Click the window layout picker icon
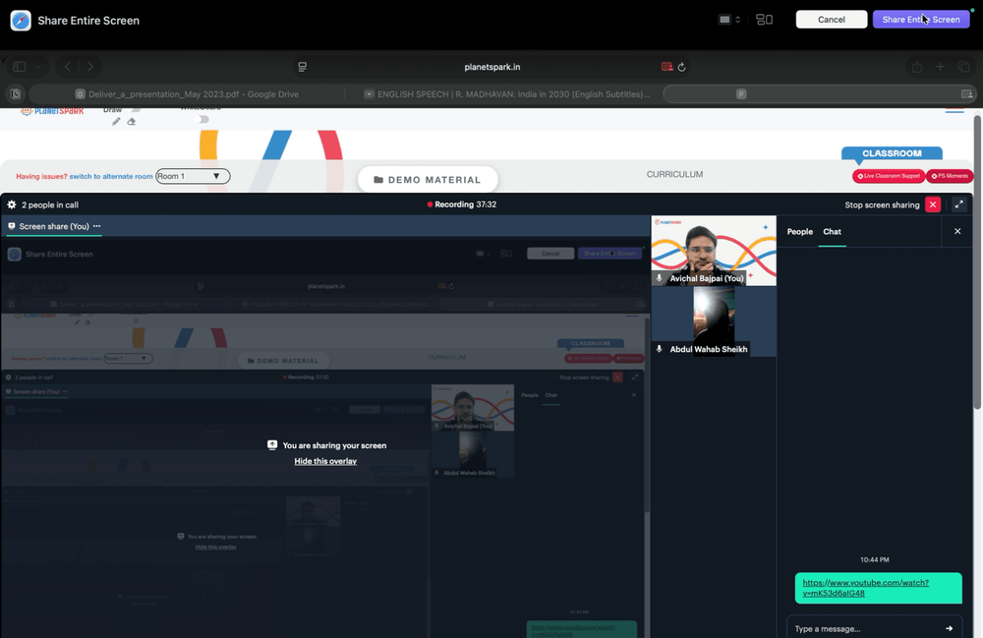Screen dimensions: 983x638 [764, 20]
